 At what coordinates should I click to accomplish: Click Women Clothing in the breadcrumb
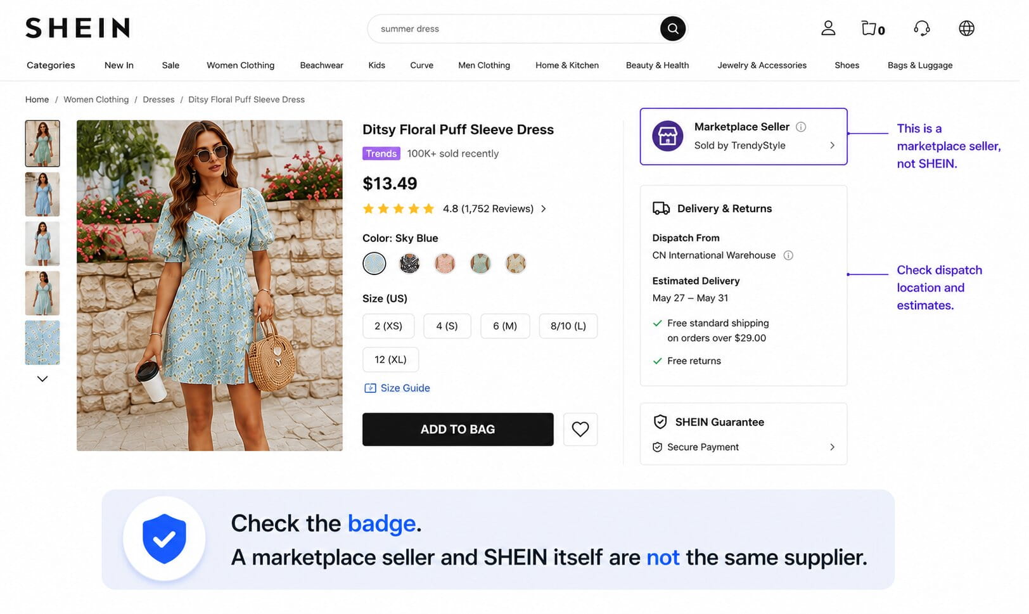96,99
